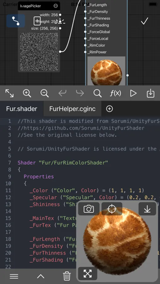Click the save download icon in toolbar
This screenshot has height=284, width=160.
coord(151,93)
